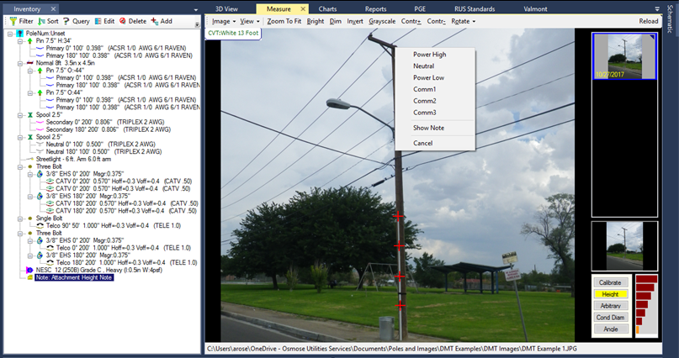Click the NESC load case icon
Image resolution: width=679 pixels, height=358 pixels.
pyautogui.click(x=29, y=270)
